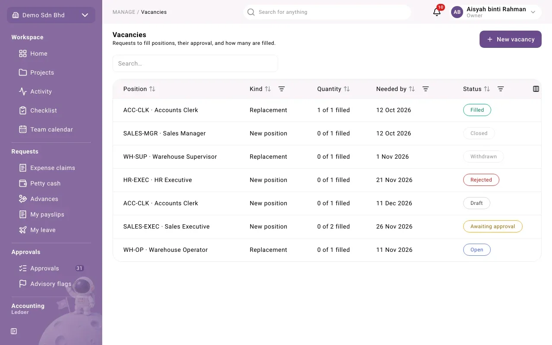Click the MANAGE breadcrumb link
The width and height of the screenshot is (552, 345).
[124, 12]
